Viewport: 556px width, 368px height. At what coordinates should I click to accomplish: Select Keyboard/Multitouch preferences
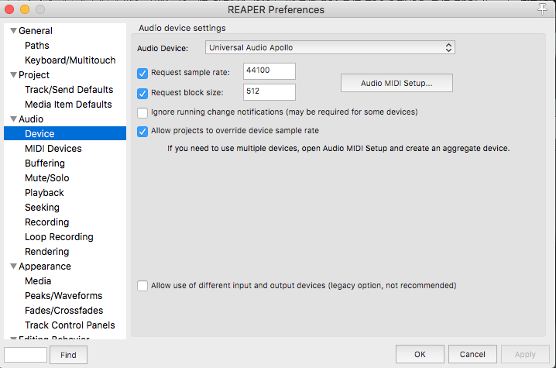click(70, 60)
